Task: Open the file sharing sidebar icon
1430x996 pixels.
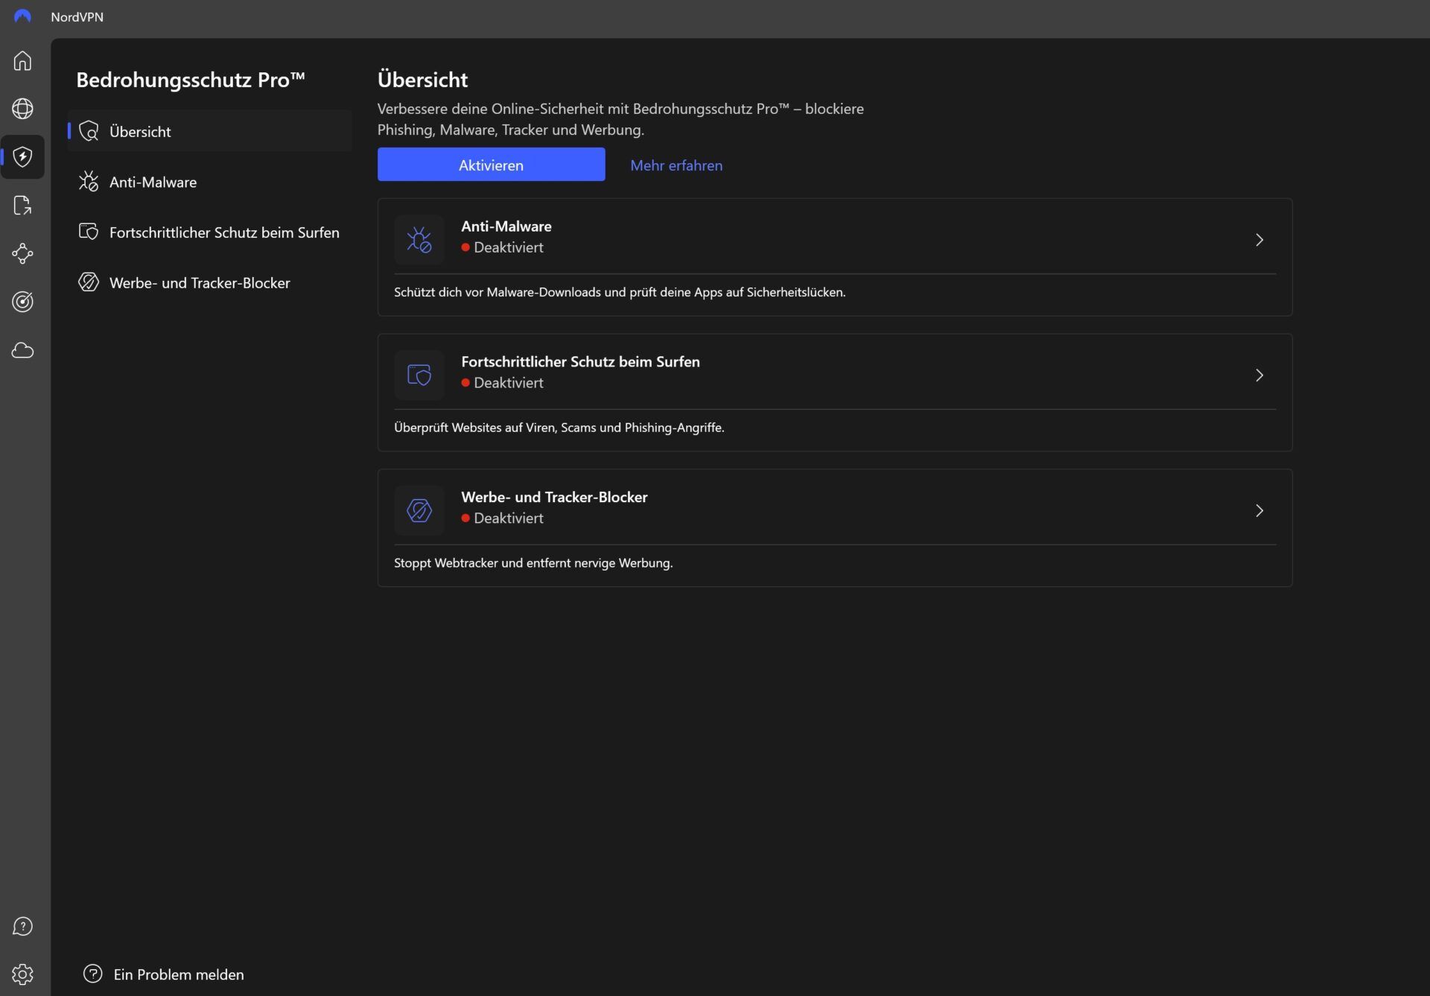Action: [x=22, y=205]
